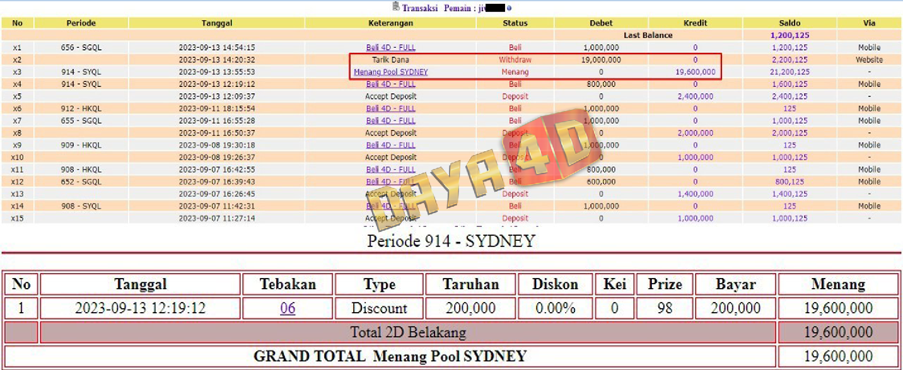Viewport: 903px width, 370px height.
Task: Open the Menang Pool SYDNEY link
Action: [x=390, y=72]
